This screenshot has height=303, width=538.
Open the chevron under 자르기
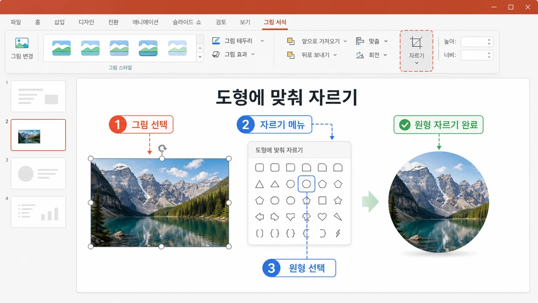[416, 63]
